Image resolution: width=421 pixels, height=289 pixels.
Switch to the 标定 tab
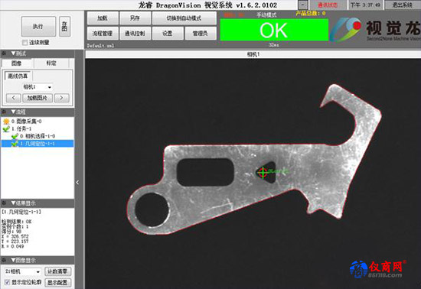(51, 63)
